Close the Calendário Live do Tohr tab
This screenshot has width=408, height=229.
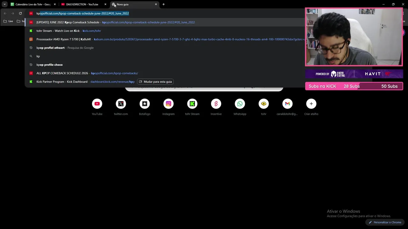click(55, 4)
